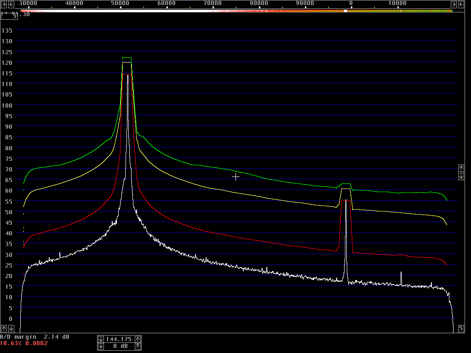The width and height of the screenshot is (471, 353).
Task: Click the up-arrow box at right edge
Action: coord(461,168)
